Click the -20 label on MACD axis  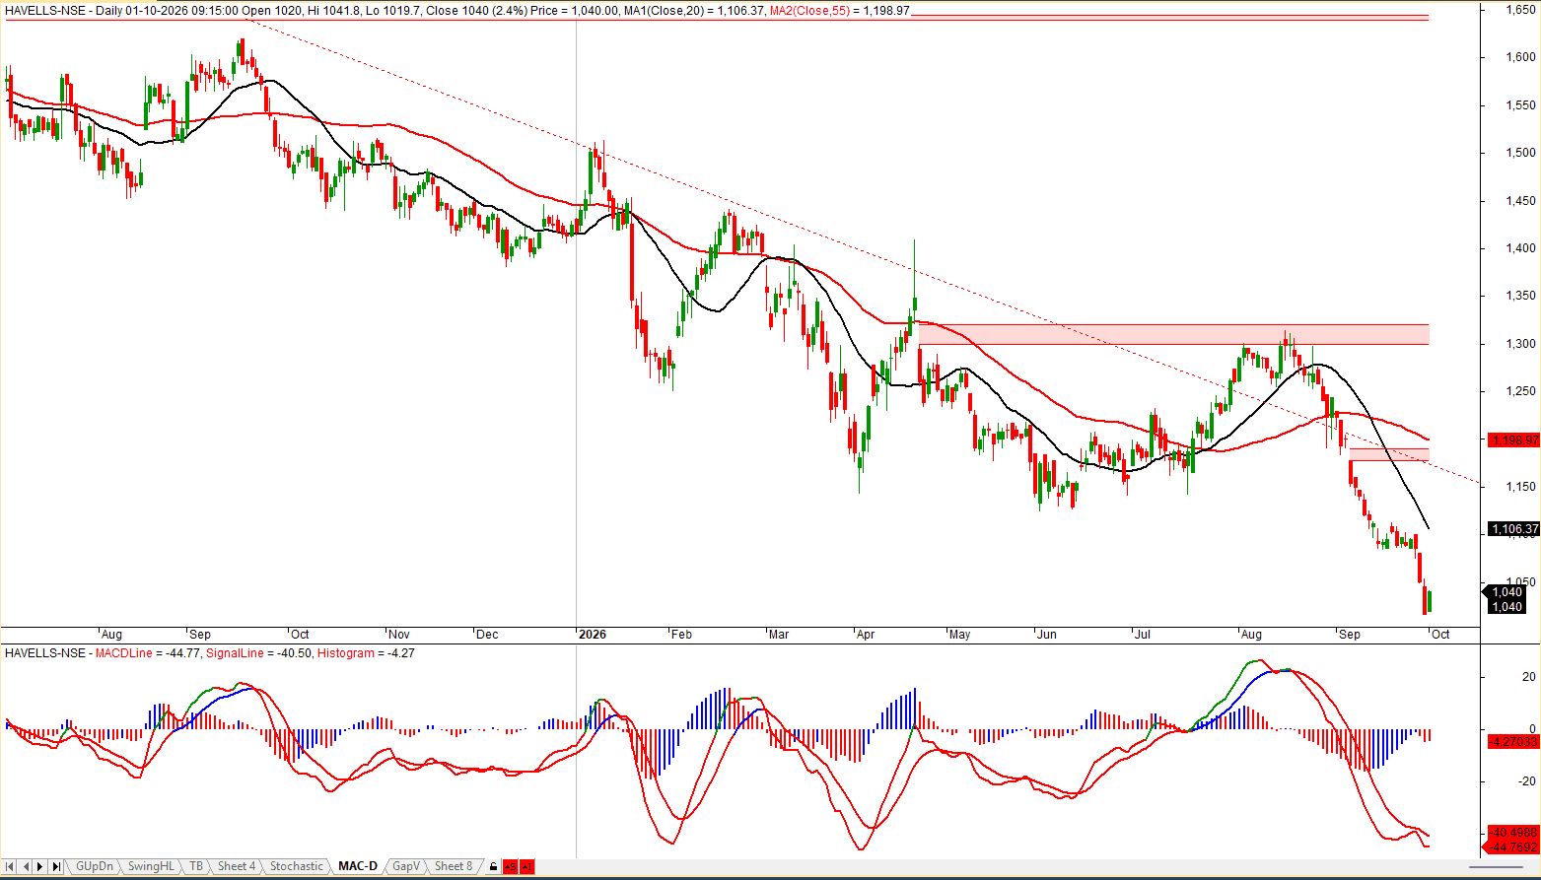pos(1526,781)
